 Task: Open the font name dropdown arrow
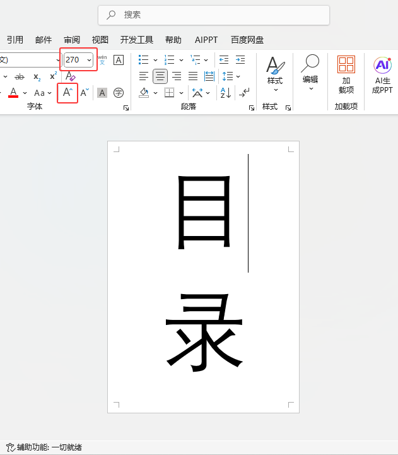[x=58, y=60]
